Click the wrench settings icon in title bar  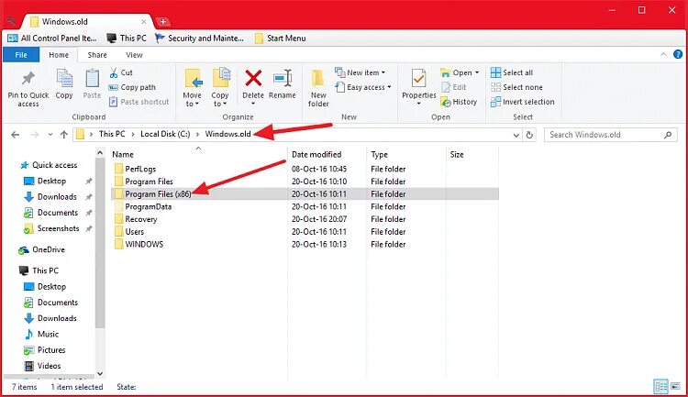(12, 20)
